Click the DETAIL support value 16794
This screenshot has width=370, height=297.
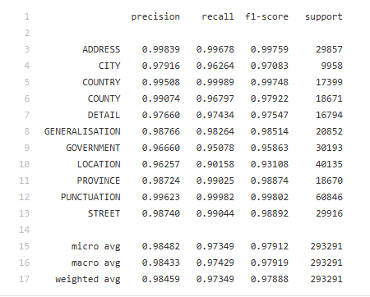point(329,115)
